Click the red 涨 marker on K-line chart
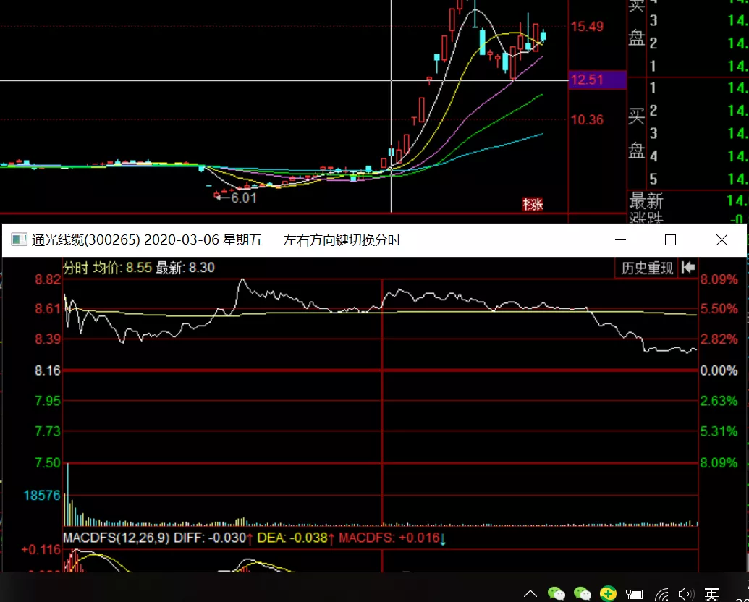749x602 pixels. 533,205
